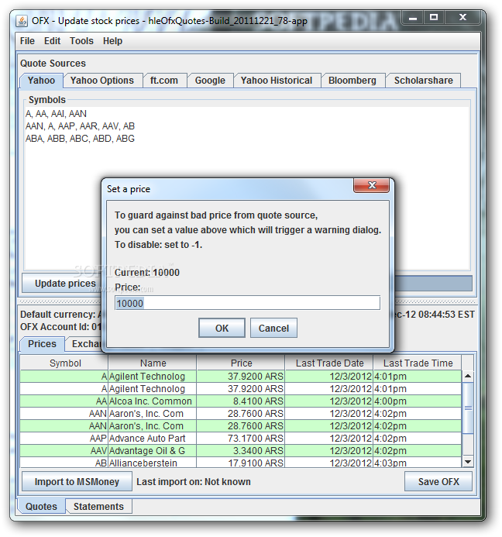The width and height of the screenshot is (502, 537).
Task: Open the Scholarshare tab
Action: point(423,81)
